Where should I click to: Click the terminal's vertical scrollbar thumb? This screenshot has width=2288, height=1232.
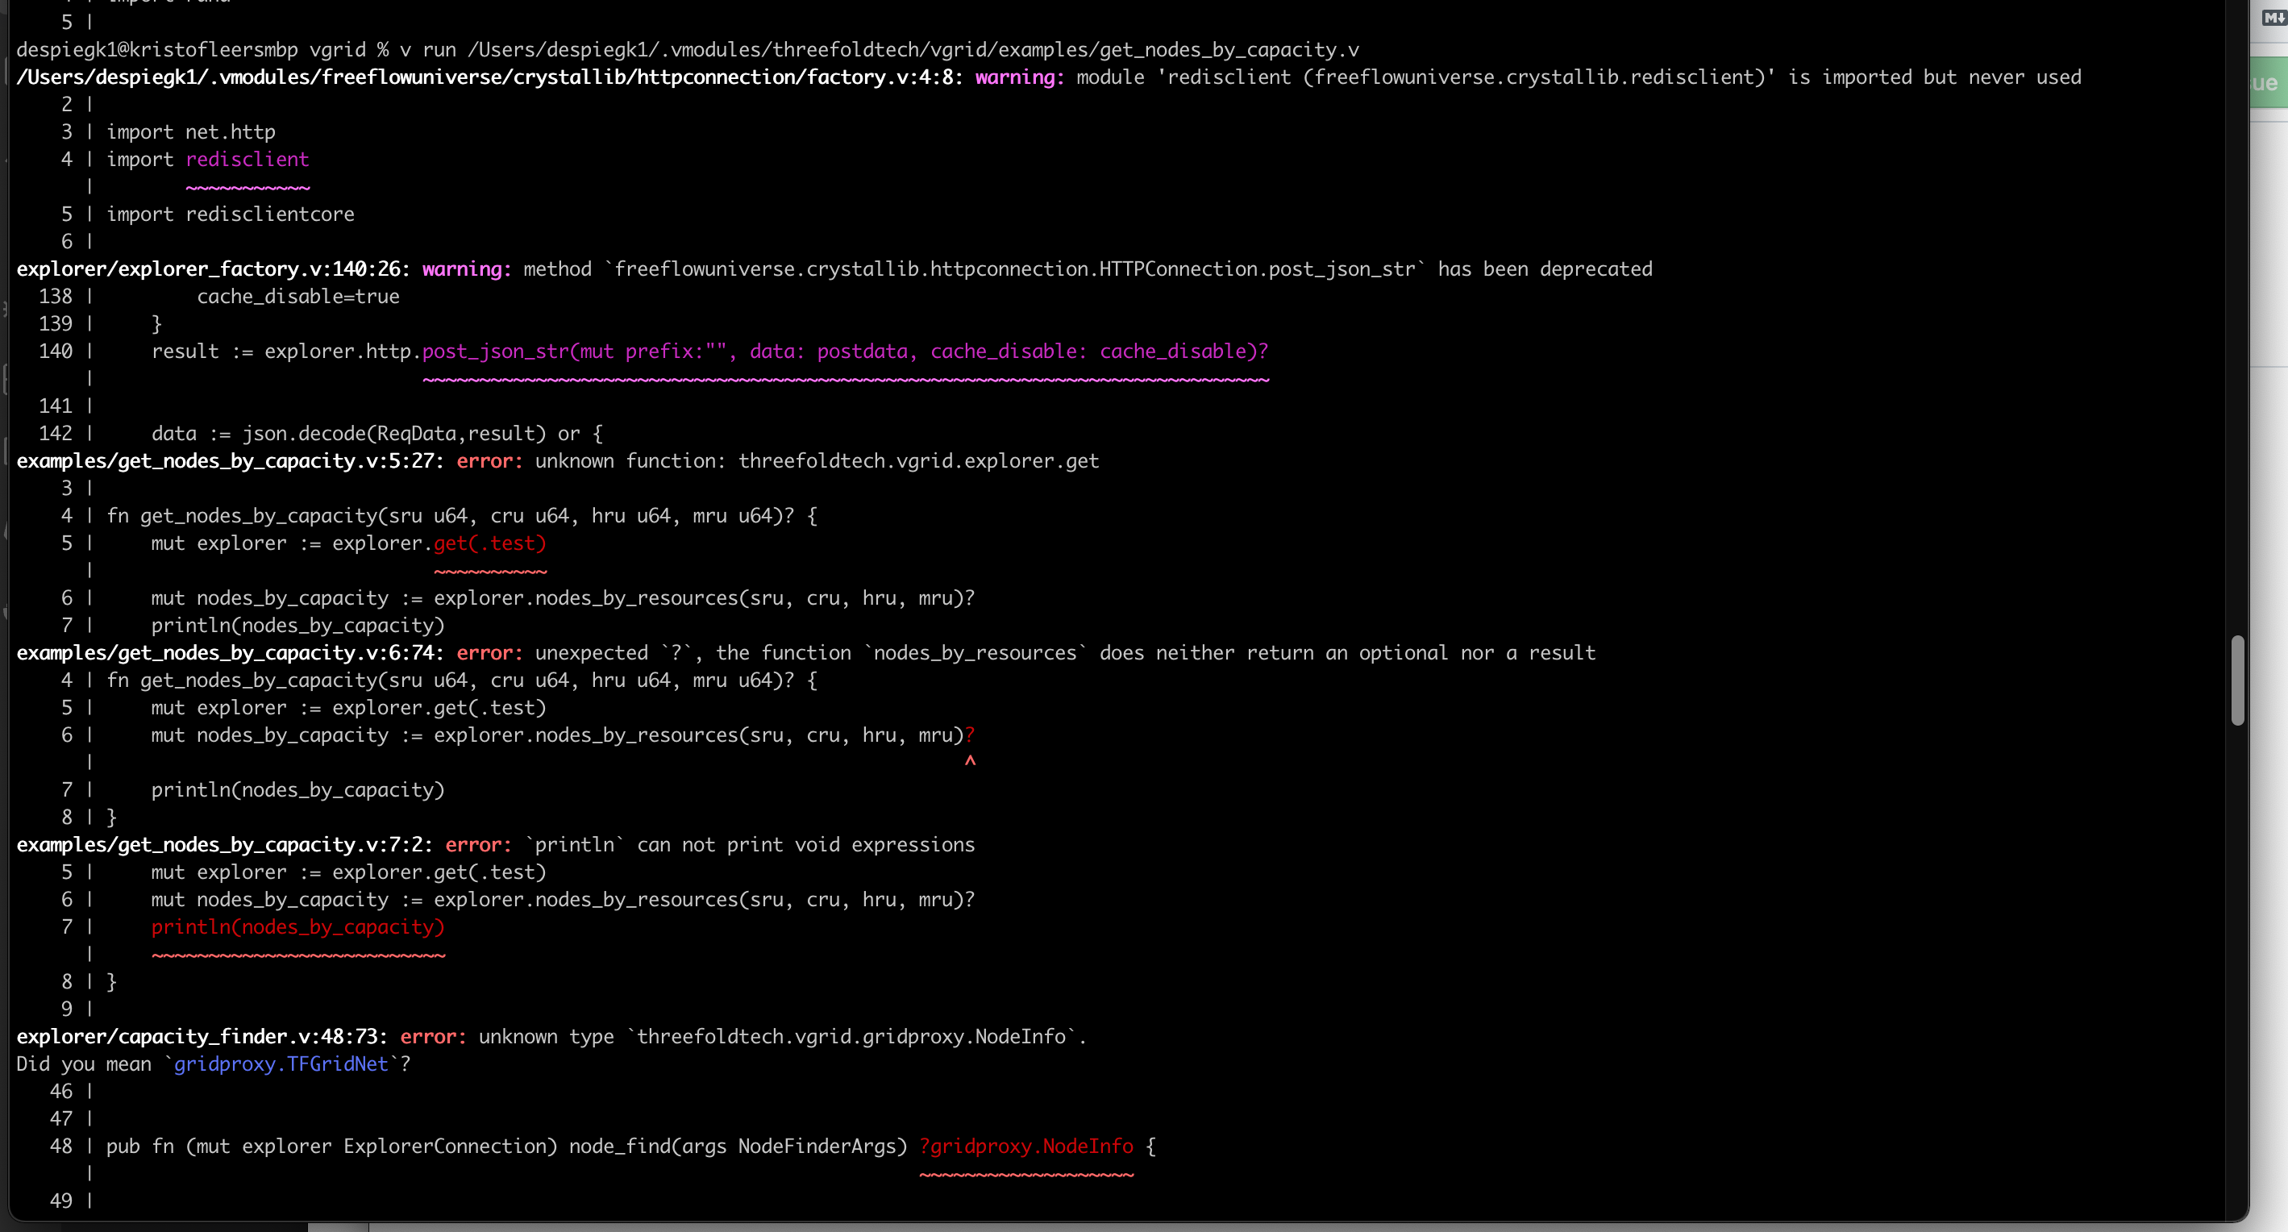click(x=2237, y=681)
